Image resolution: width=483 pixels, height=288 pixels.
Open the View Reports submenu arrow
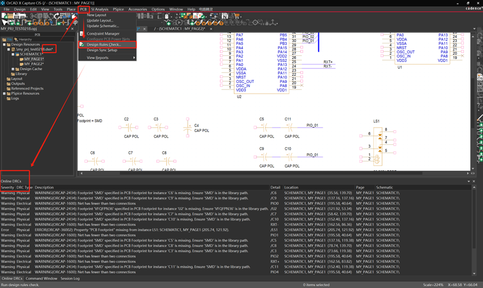(x=134, y=58)
